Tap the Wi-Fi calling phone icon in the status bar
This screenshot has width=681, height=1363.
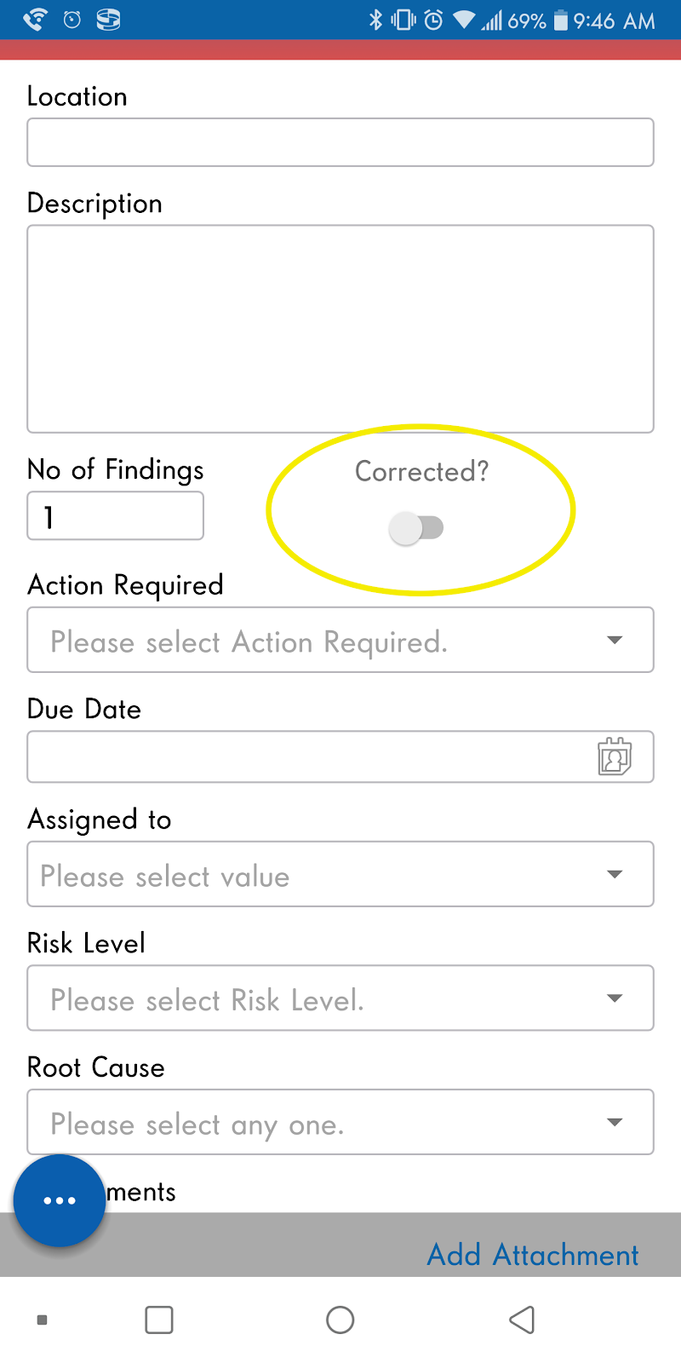[x=35, y=20]
